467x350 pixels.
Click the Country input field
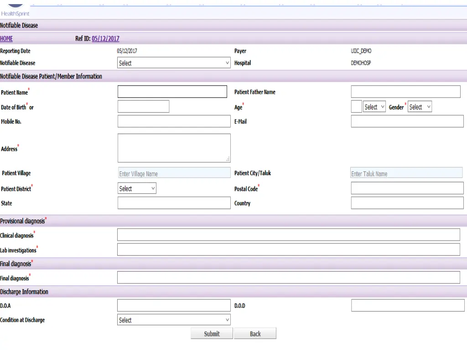[407, 203]
